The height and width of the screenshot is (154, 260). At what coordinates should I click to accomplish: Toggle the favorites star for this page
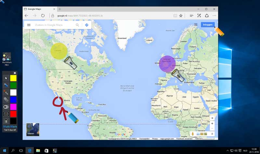click(181, 15)
